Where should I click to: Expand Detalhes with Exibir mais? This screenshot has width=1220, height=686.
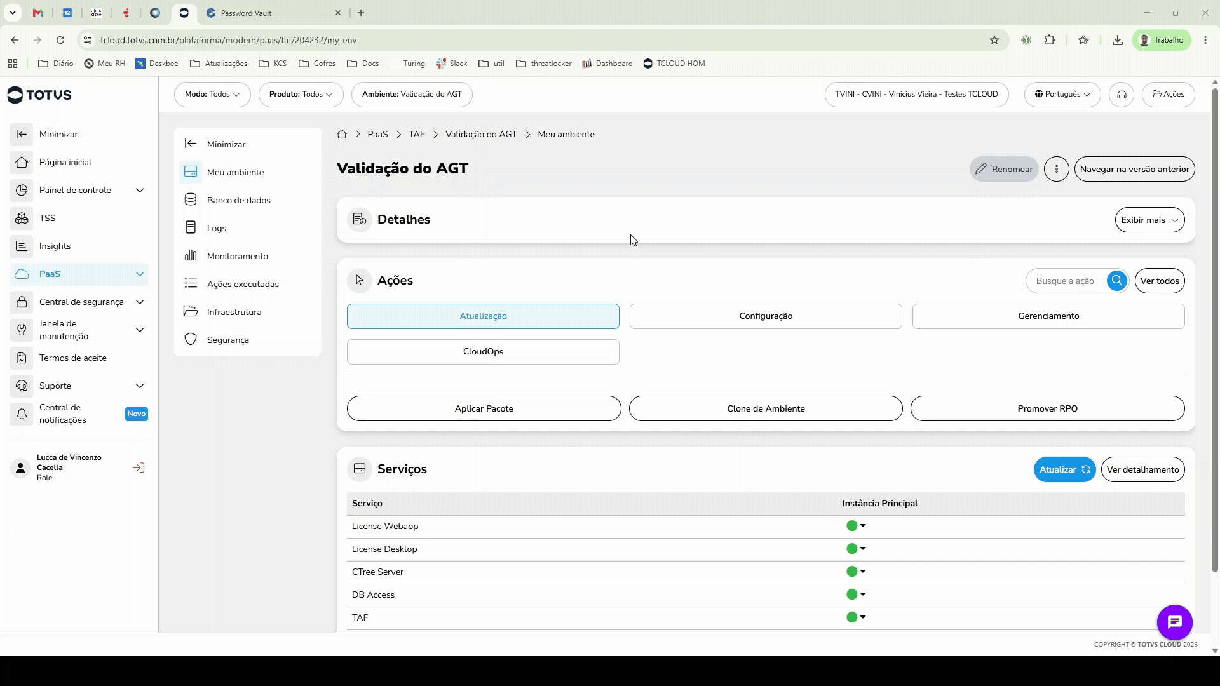(x=1149, y=220)
